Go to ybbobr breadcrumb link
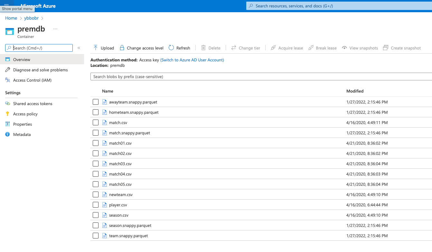The image size is (432, 252). (31, 18)
